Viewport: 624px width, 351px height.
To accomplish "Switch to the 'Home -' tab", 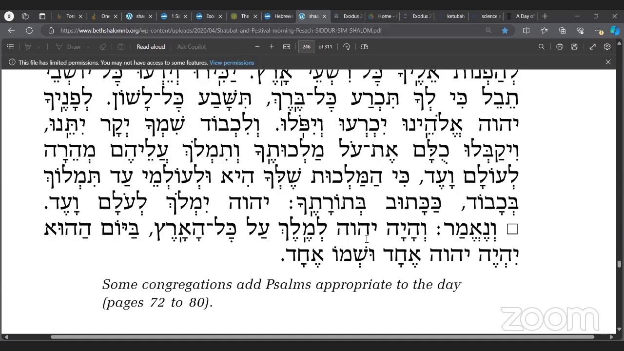I will [383, 16].
